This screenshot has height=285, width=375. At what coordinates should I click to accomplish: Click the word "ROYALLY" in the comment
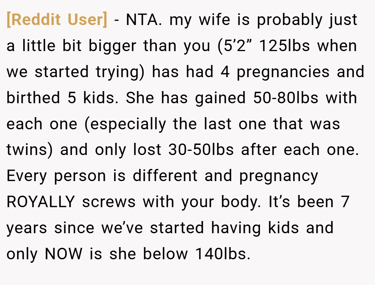[41, 202]
